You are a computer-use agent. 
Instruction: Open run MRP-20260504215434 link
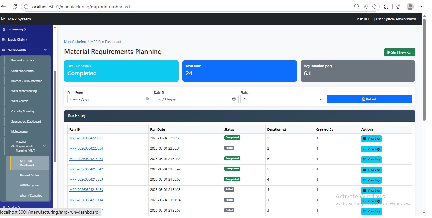86,159
